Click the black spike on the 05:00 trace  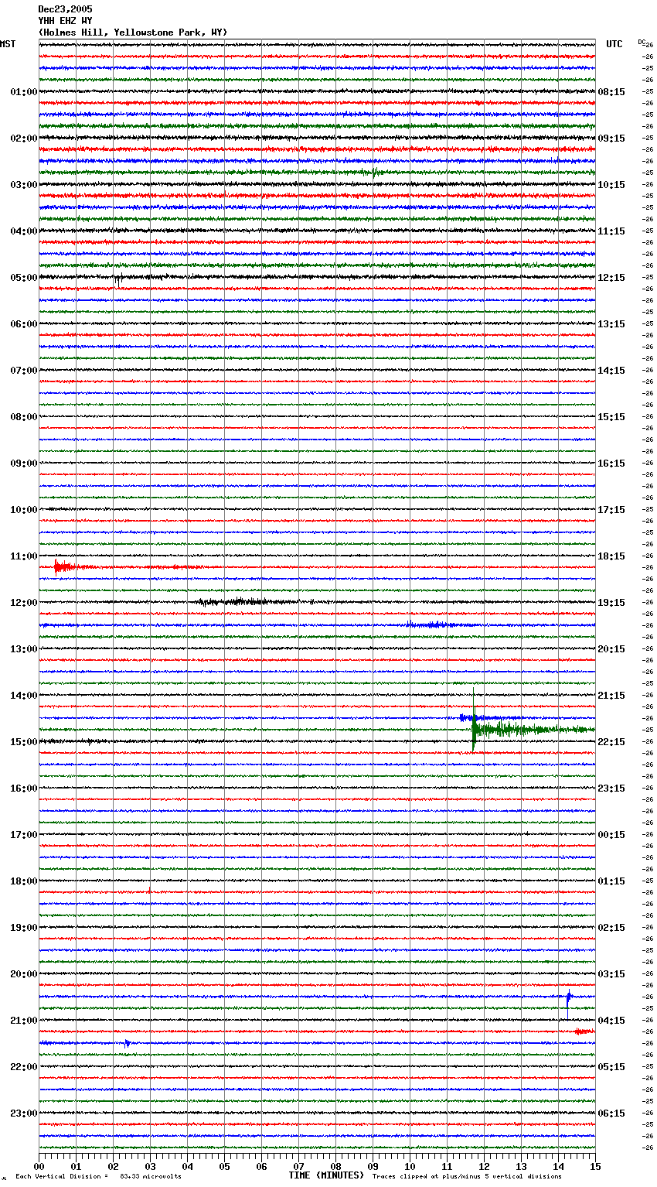[x=117, y=280]
